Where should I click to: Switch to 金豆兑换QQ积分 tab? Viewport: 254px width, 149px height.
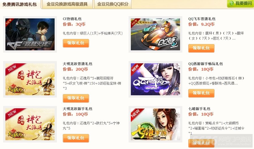[113, 4]
